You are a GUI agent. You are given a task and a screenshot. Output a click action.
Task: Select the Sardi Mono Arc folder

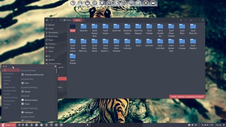point(193,29)
